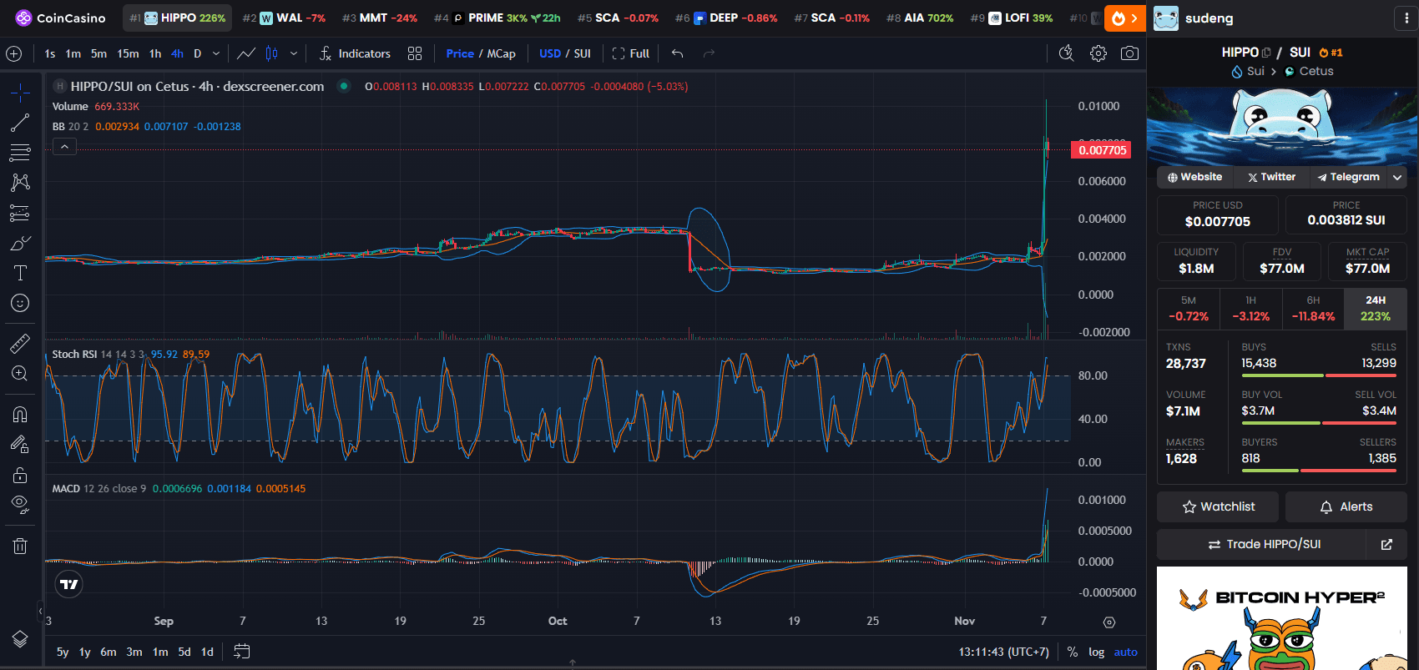Screen dimensions: 1419x670
Task: Open the user menu kebab dots
Action: click(x=1406, y=18)
